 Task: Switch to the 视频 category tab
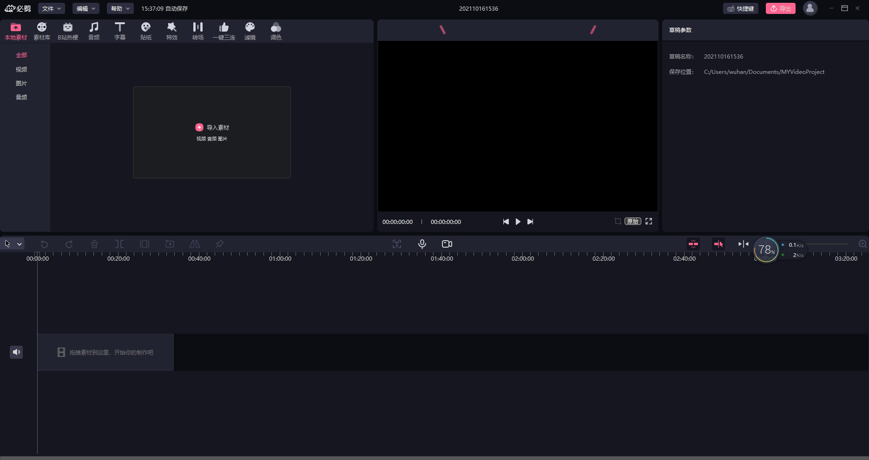coord(21,69)
